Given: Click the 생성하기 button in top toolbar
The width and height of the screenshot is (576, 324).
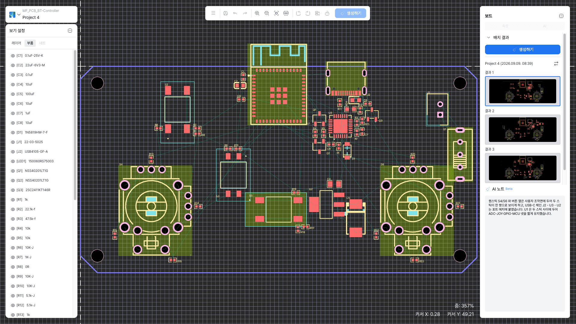Looking at the screenshot, I should coord(350,13).
